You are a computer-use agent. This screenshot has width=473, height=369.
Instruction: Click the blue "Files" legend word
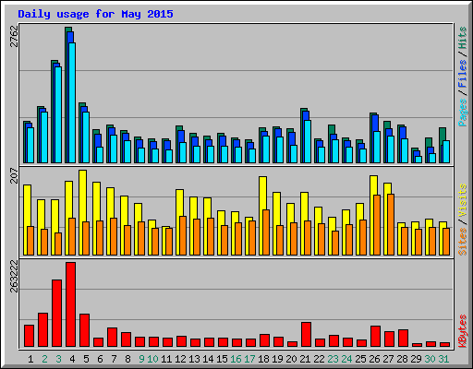click(x=463, y=74)
